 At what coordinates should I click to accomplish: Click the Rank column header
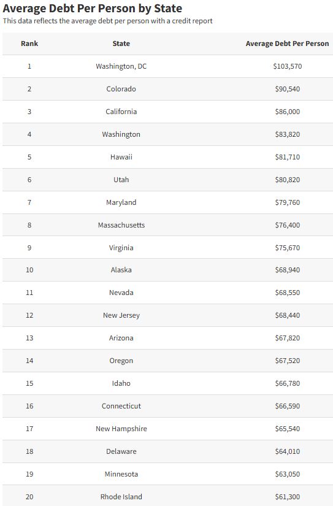click(x=29, y=44)
